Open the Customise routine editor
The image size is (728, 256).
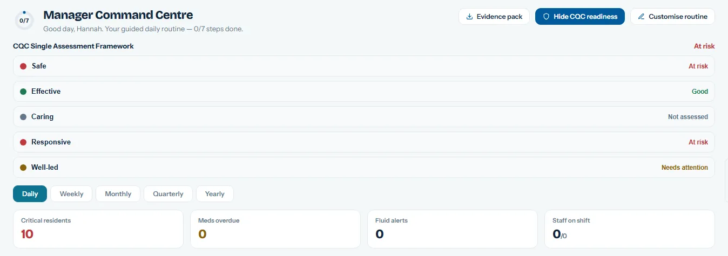click(x=672, y=17)
